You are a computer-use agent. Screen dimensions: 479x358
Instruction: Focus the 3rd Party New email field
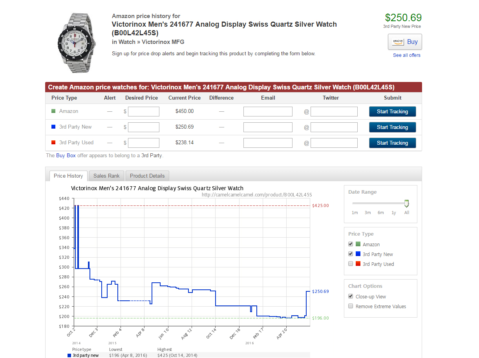coord(268,127)
